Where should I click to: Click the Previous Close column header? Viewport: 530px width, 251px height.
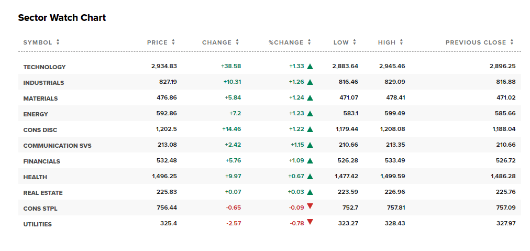point(476,42)
